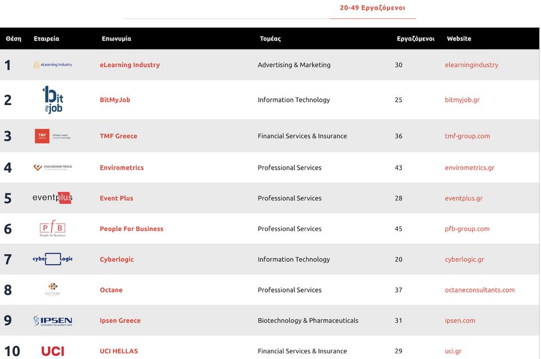The width and height of the screenshot is (541, 359).
Task: Click the TMF Group logo
Action: [x=52, y=136]
